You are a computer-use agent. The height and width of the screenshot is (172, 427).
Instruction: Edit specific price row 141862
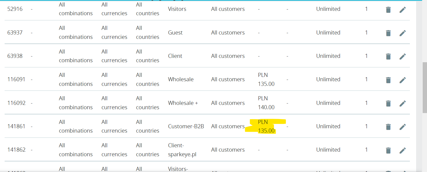403,151
